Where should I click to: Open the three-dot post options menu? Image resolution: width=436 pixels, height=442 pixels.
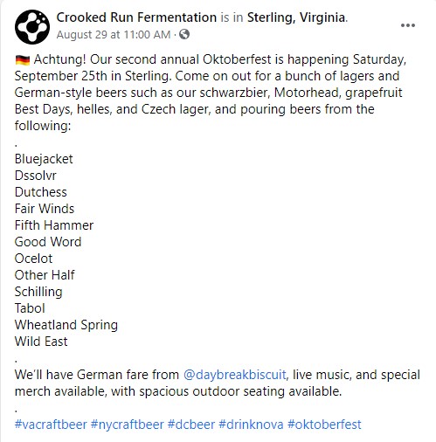coord(408,25)
